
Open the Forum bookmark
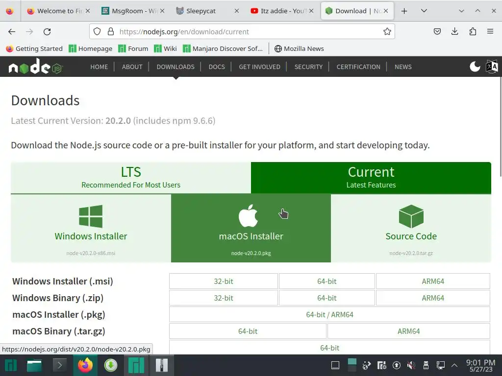point(133,48)
